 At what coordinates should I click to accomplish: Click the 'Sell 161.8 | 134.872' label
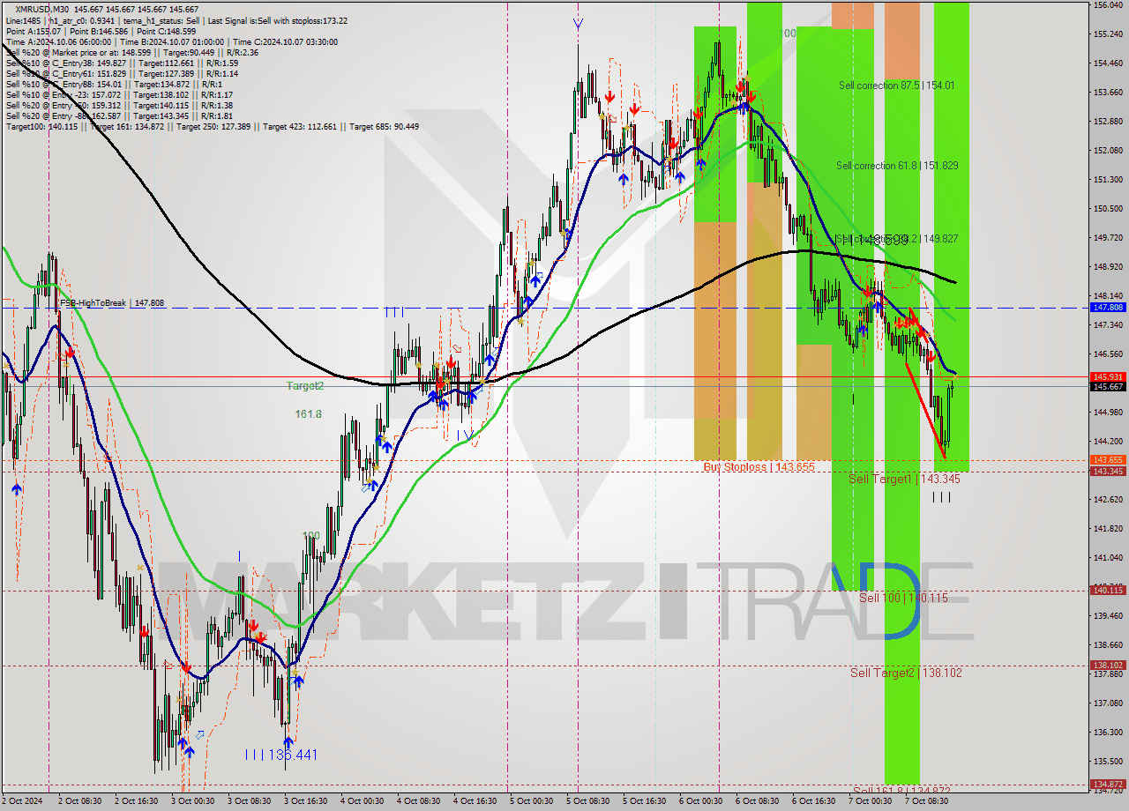click(x=901, y=790)
